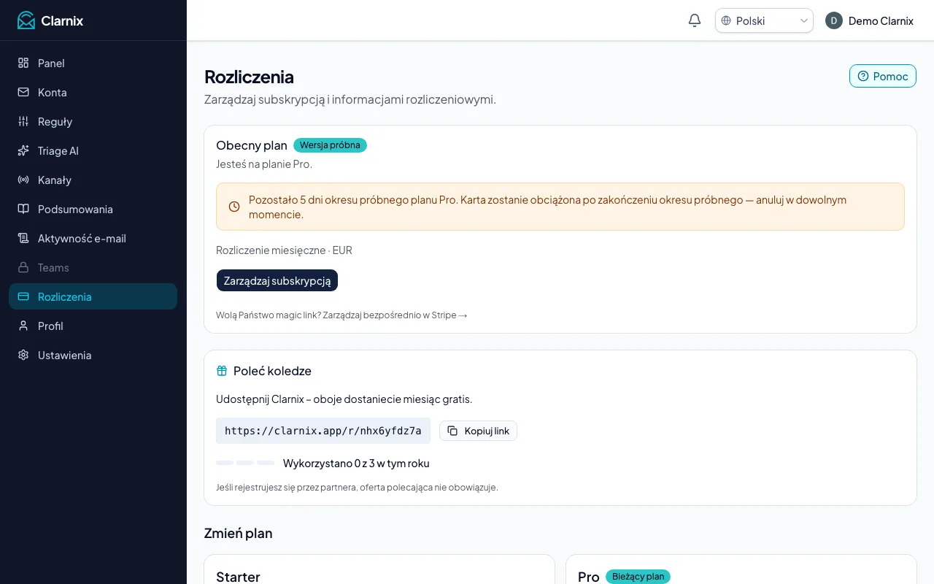Click the globe icon in language selector
The height and width of the screenshot is (584, 934).
click(x=726, y=20)
